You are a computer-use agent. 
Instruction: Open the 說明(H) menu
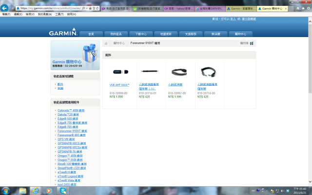tap(72, 14)
